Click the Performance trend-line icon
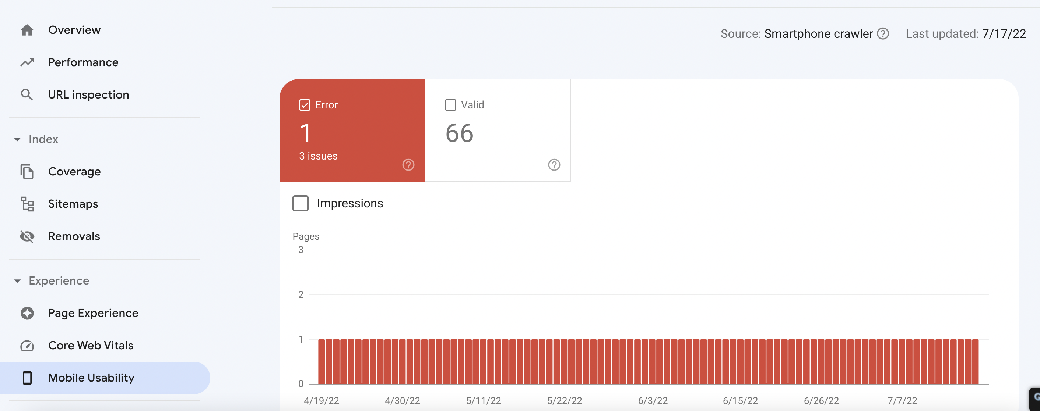The height and width of the screenshot is (411, 1040). coord(27,62)
